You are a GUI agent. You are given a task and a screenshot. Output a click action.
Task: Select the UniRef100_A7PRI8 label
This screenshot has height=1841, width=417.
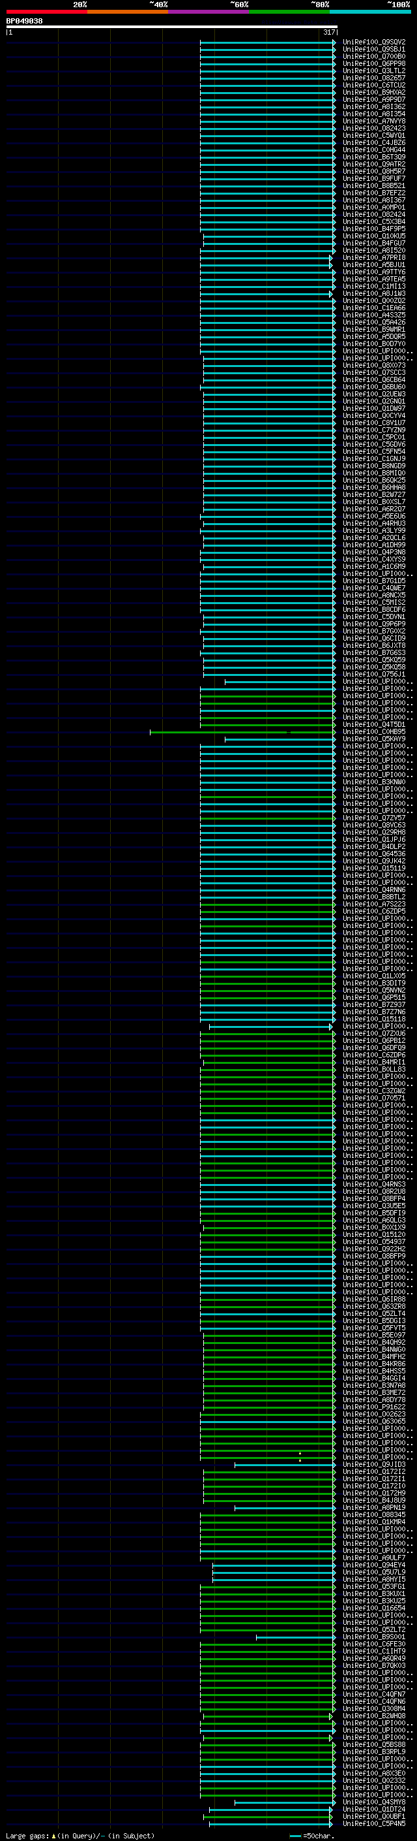[x=374, y=257]
